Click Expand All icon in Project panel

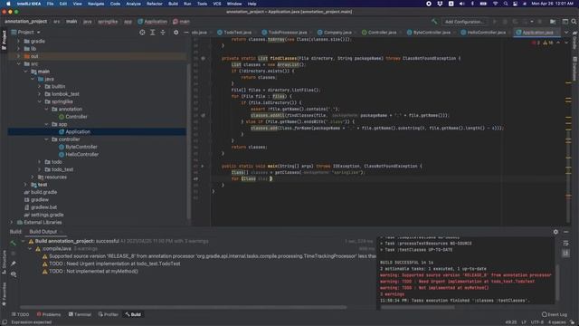click(x=153, y=33)
